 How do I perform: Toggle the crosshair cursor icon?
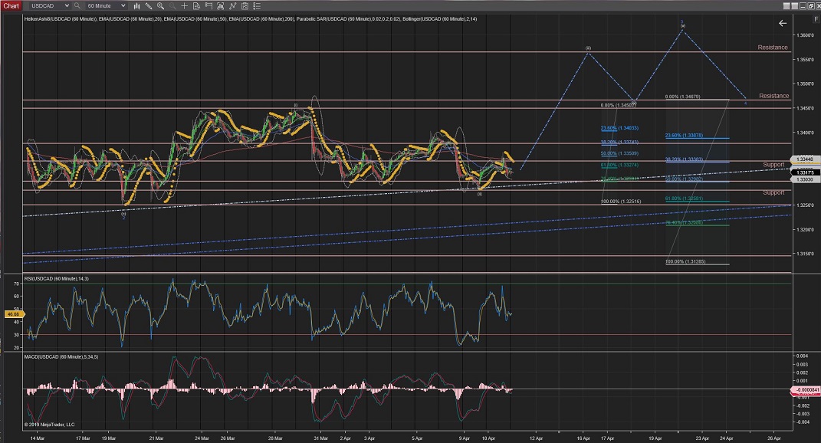click(x=184, y=5)
